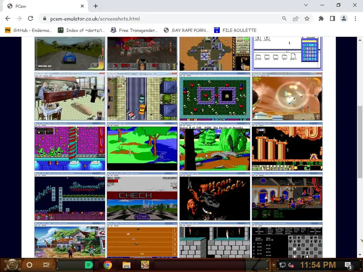Open the dark blue platformer screenshot
Image resolution: width=363 pixels, height=272 pixels.
click(70, 196)
